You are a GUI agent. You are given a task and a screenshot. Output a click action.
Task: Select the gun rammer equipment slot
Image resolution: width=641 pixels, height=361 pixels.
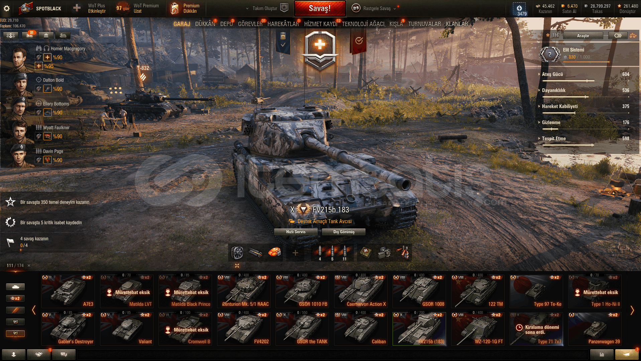click(256, 253)
